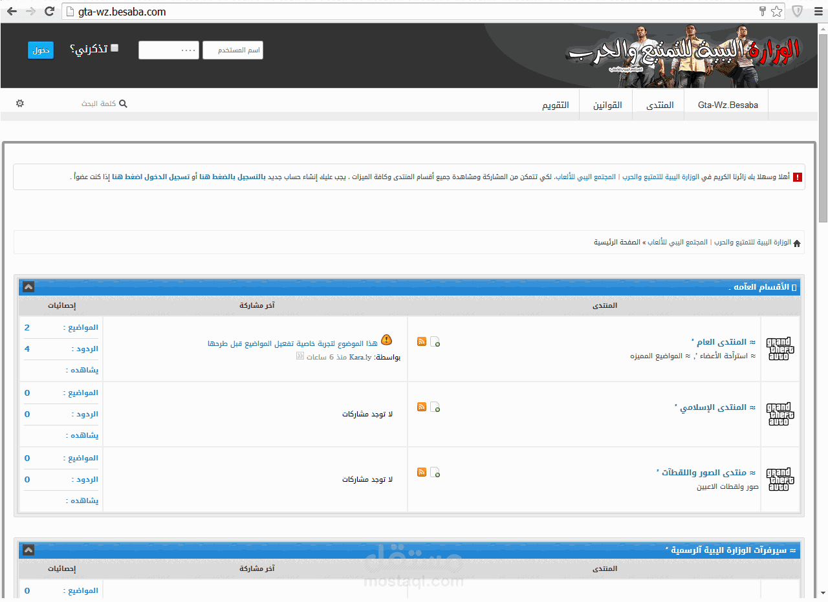Click the shield extension icon
The height and width of the screenshot is (602, 828).
[x=798, y=11]
